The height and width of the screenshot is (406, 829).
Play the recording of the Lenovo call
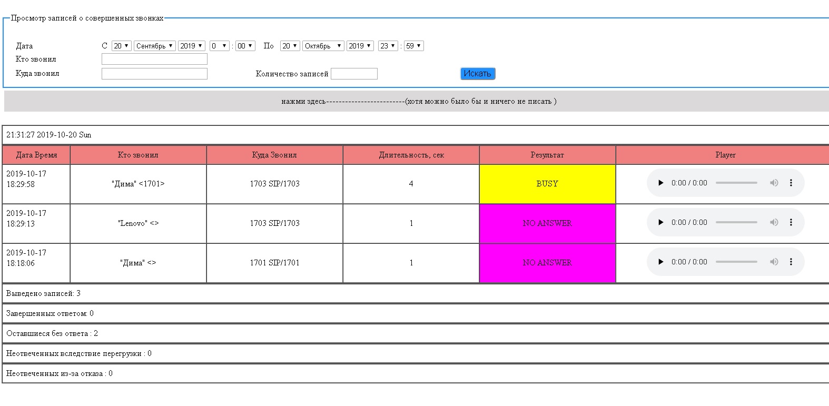pyautogui.click(x=660, y=223)
